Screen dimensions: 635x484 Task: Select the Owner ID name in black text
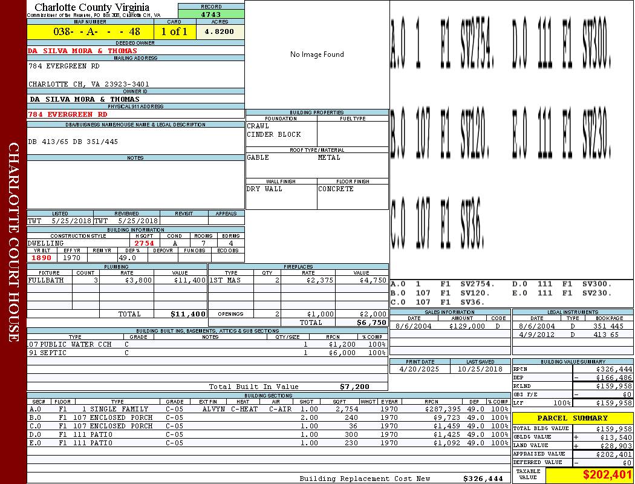[85, 99]
